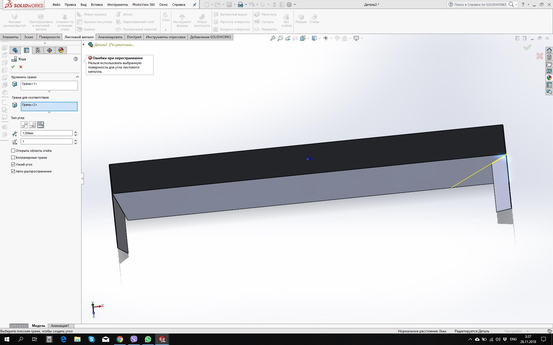Choose the first corner type button

tap(24, 125)
